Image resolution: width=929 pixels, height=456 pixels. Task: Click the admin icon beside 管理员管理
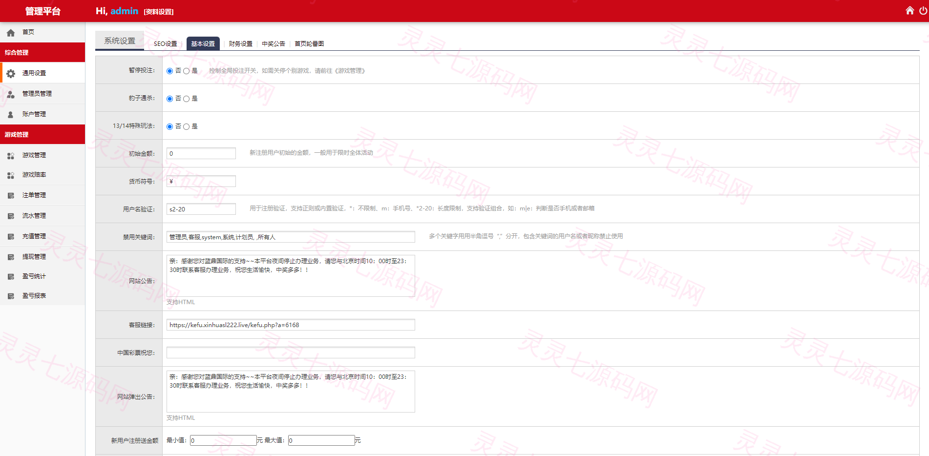pos(11,94)
